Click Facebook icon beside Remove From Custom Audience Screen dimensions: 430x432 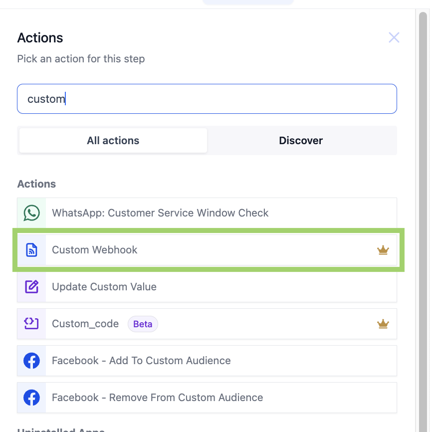[31, 398]
